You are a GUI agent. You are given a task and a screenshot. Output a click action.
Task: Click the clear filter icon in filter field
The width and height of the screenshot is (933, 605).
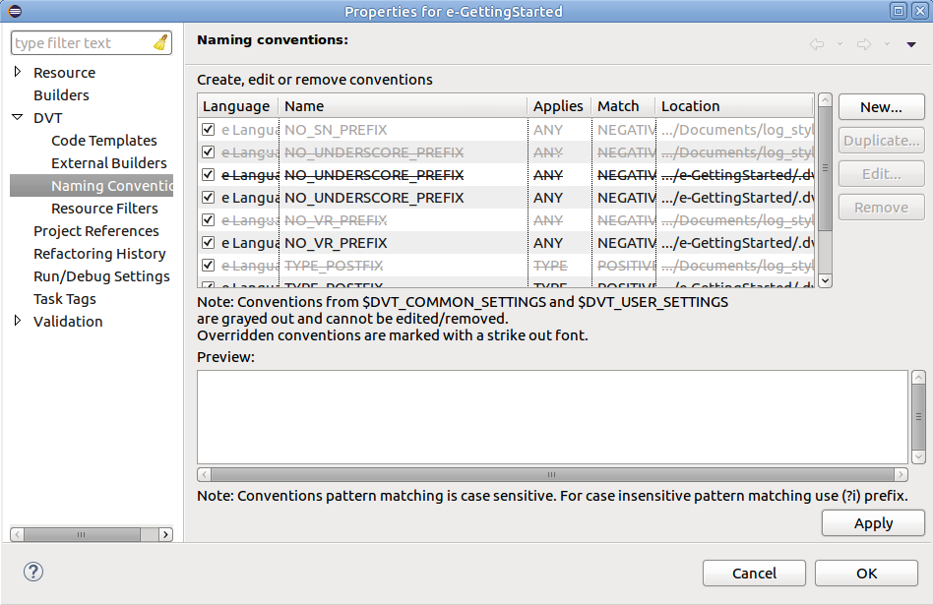(161, 42)
